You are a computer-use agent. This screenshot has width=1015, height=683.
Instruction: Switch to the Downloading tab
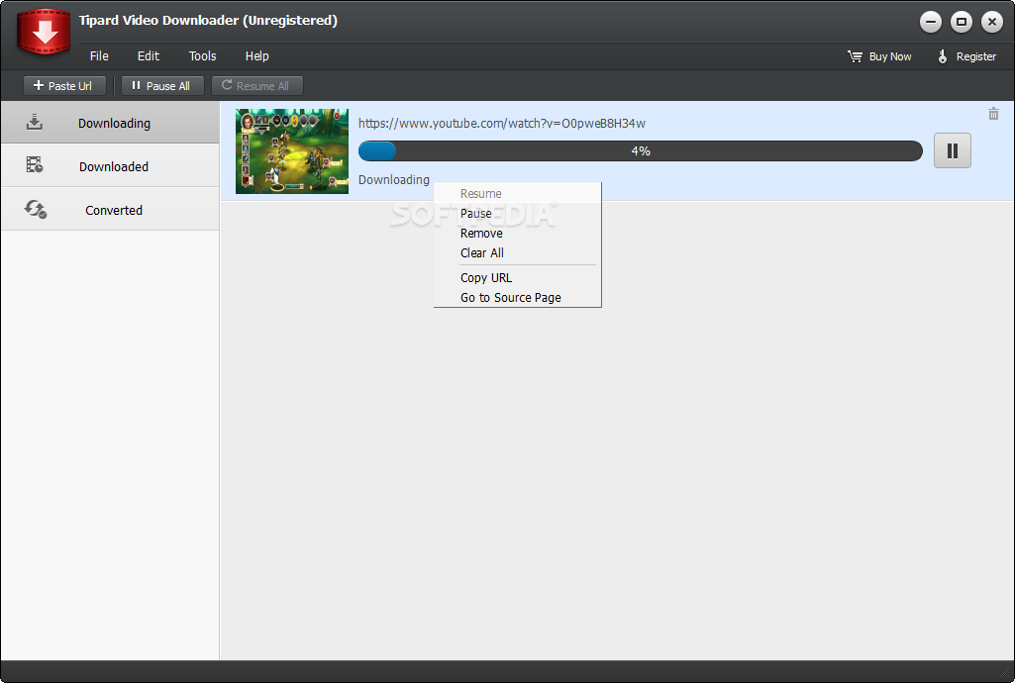pos(110,122)
